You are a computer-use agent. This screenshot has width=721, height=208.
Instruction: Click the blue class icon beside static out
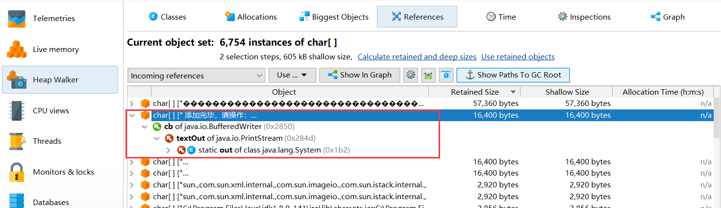tap(191, 150)
